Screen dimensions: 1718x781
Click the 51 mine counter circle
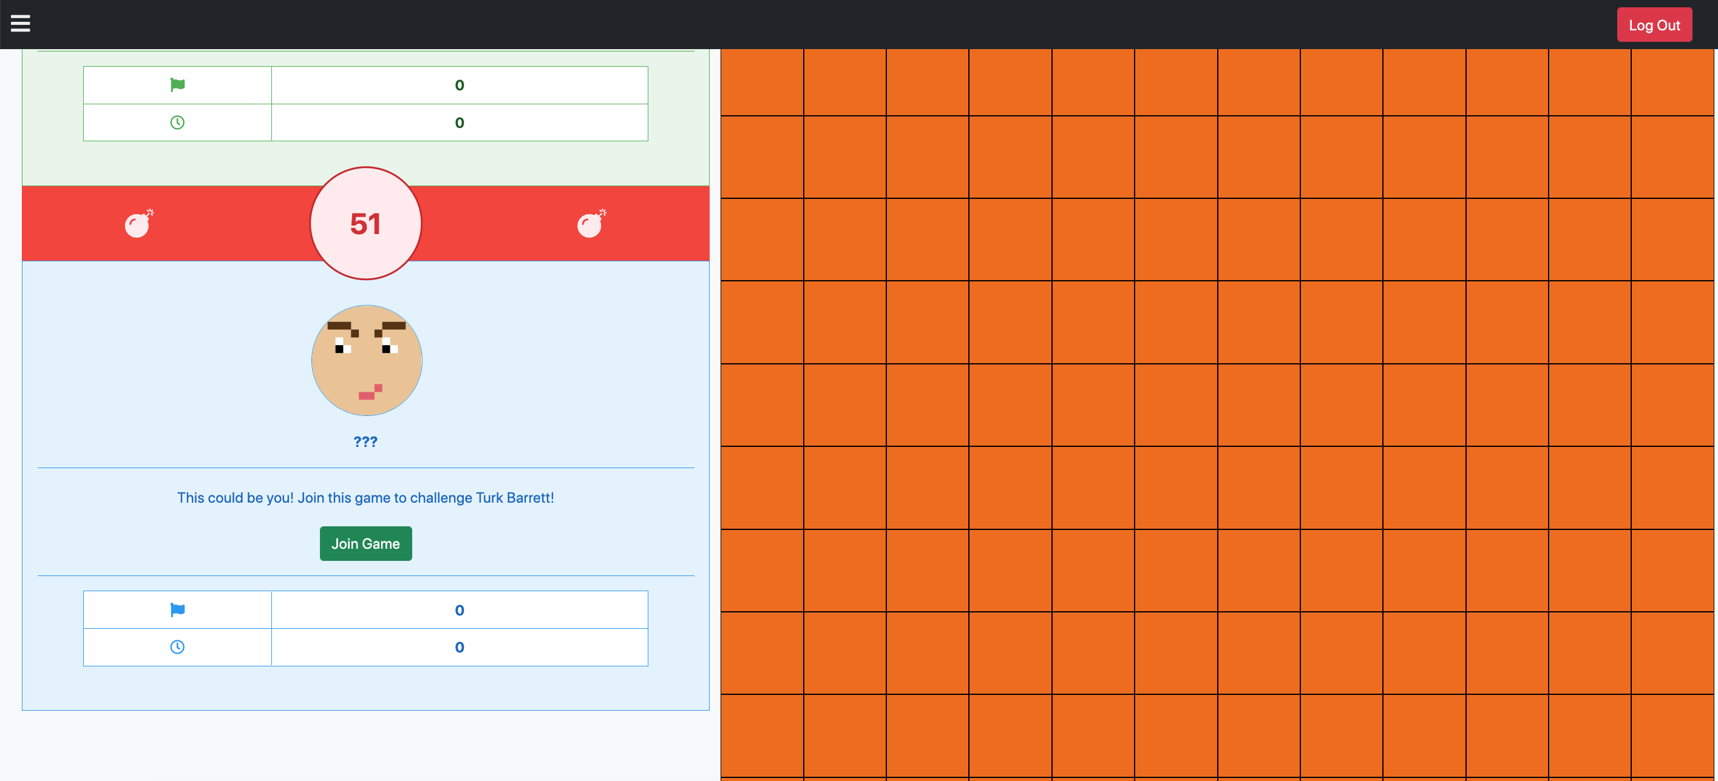365,223
